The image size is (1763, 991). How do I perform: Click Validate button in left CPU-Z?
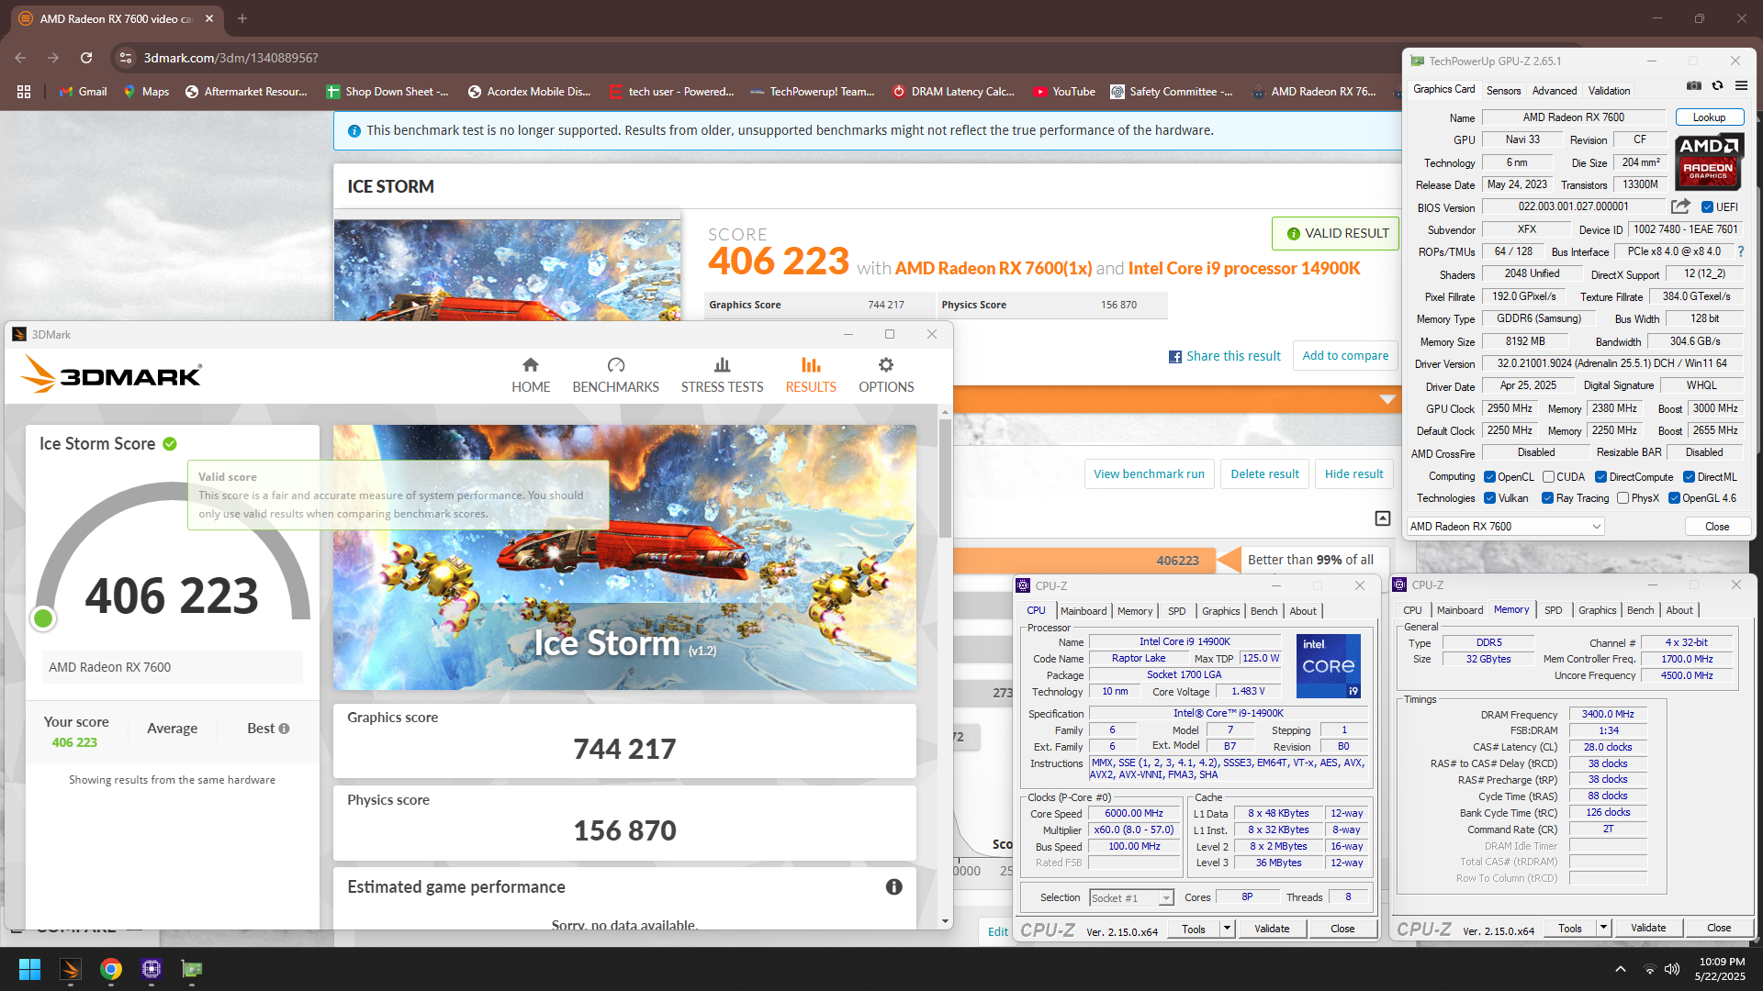(x=1272, y=929)
